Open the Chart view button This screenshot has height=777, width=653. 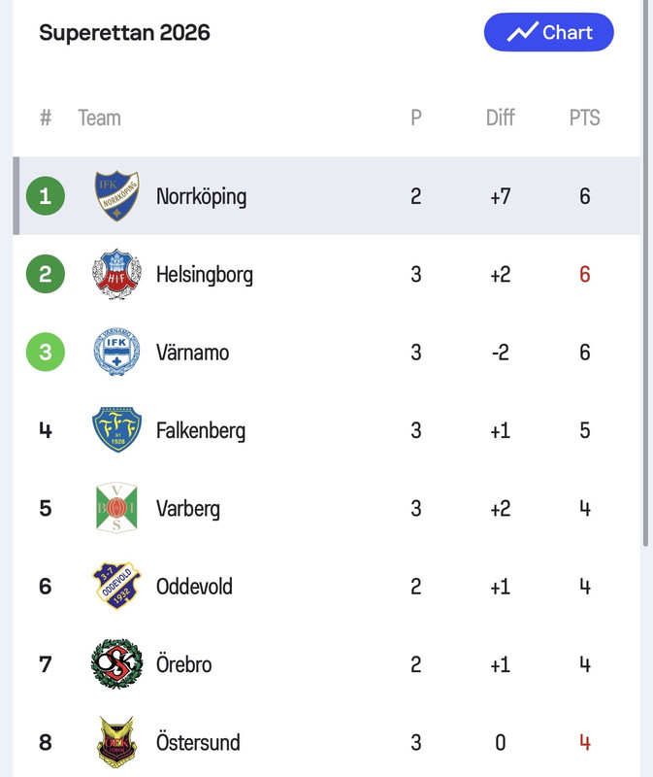pos(549,32)
